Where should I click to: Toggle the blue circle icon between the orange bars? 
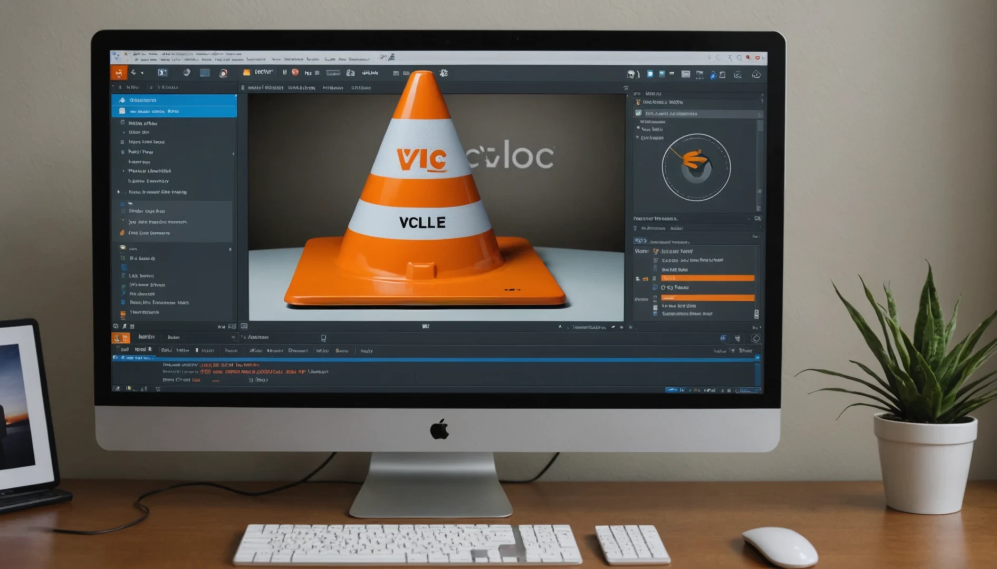tap(655, 288)
